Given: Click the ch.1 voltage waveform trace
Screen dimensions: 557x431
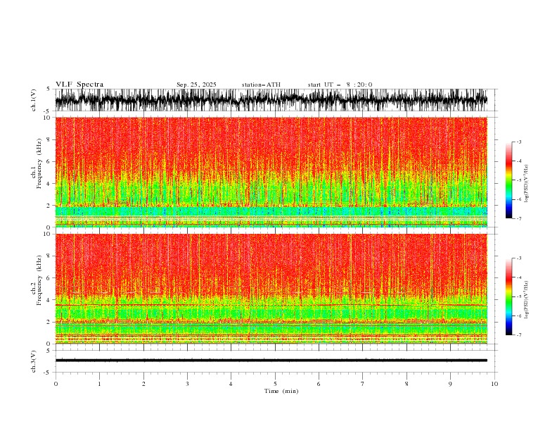Looking at the screenshot, I should 271,100.
